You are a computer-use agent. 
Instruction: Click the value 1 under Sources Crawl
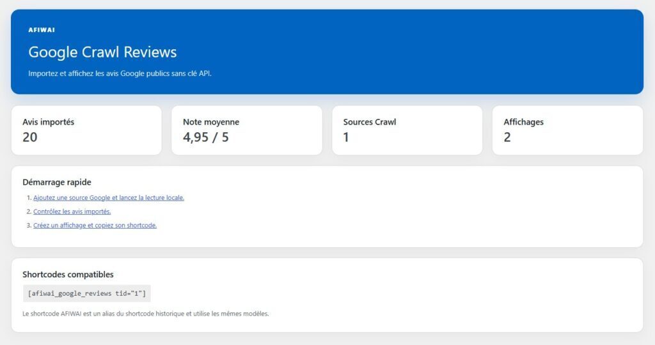(x=346, y=137)
